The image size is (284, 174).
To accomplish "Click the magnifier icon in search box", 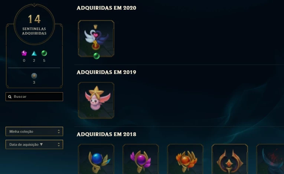I will click(x=10, y=97).
